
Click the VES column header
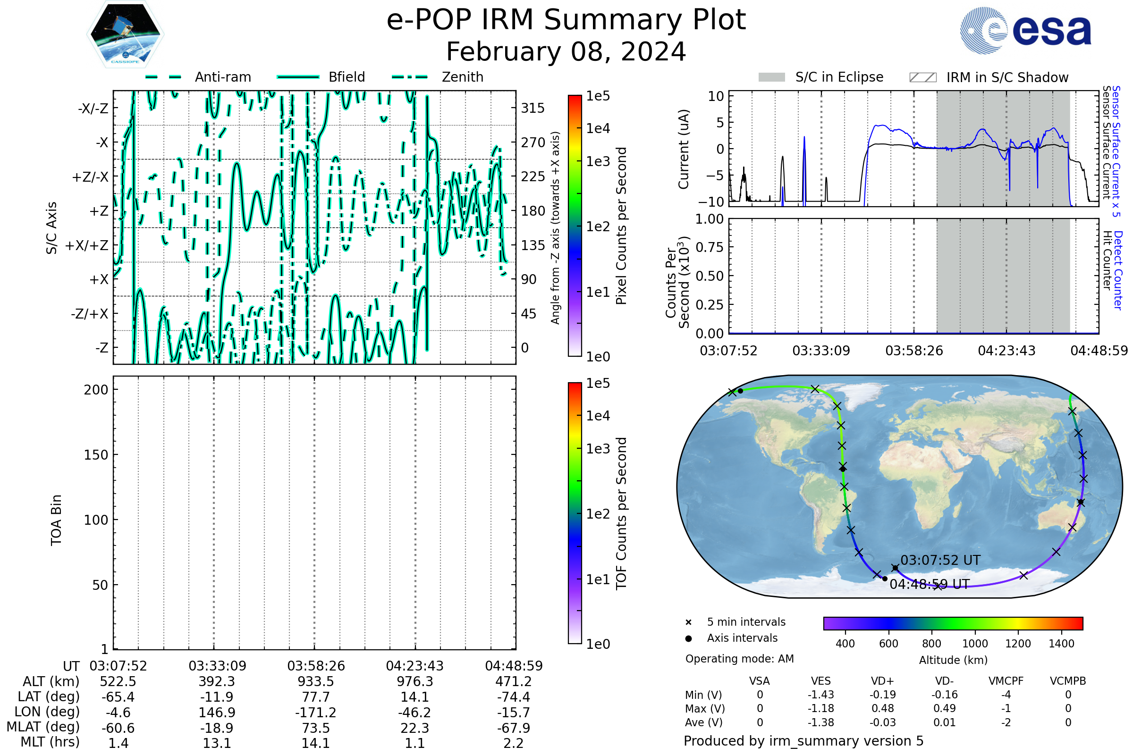click(821, 681)
